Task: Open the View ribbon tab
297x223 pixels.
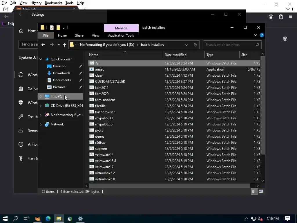Action: 95,35
